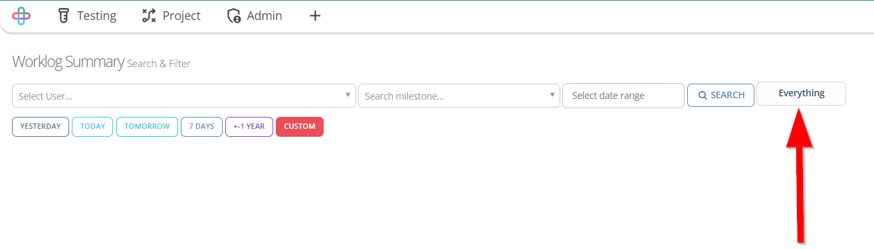
Task: Select the TODAY date preset
Action: tap(92, 127)
